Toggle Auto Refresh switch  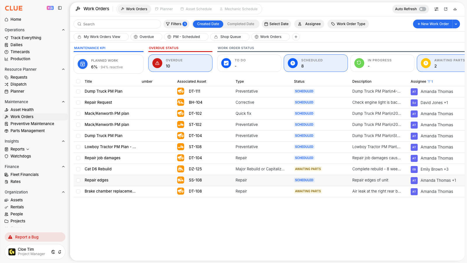[x=422, y=9]
